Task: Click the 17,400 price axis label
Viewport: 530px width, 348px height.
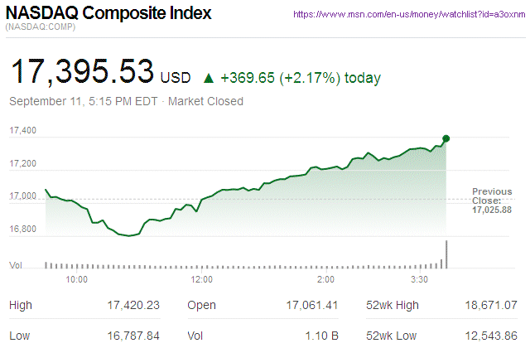Action: point(23,131)
